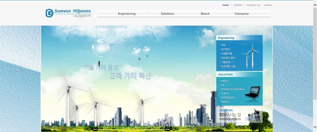Open the ADMIN link
The image size is (317, 132).
[268, 5]
